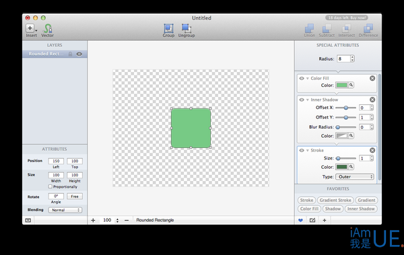Add new effect with plus icon at bottom right
404x255 pixels.
click(325, 220)
